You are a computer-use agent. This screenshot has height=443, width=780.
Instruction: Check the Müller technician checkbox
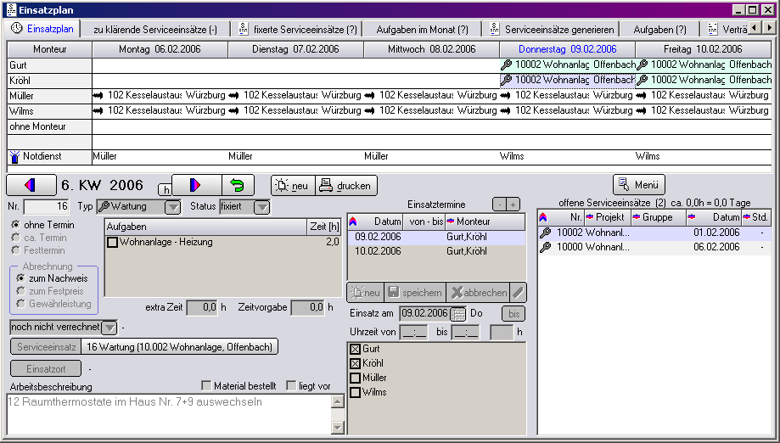click(355, 379)
